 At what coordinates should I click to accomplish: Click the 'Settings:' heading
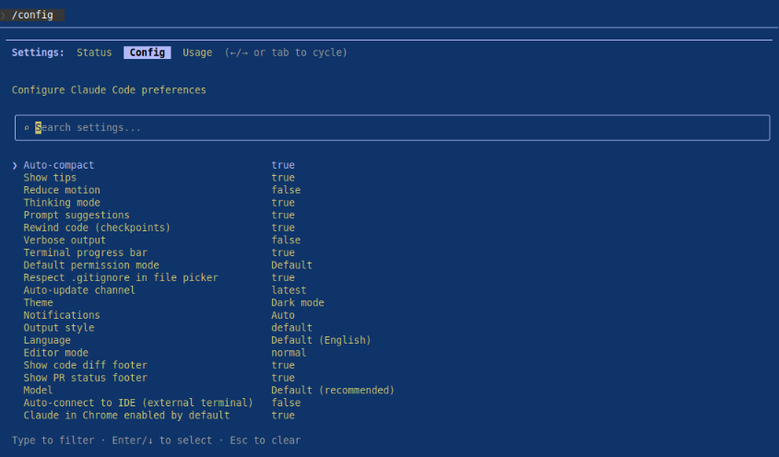coord(38,53)
